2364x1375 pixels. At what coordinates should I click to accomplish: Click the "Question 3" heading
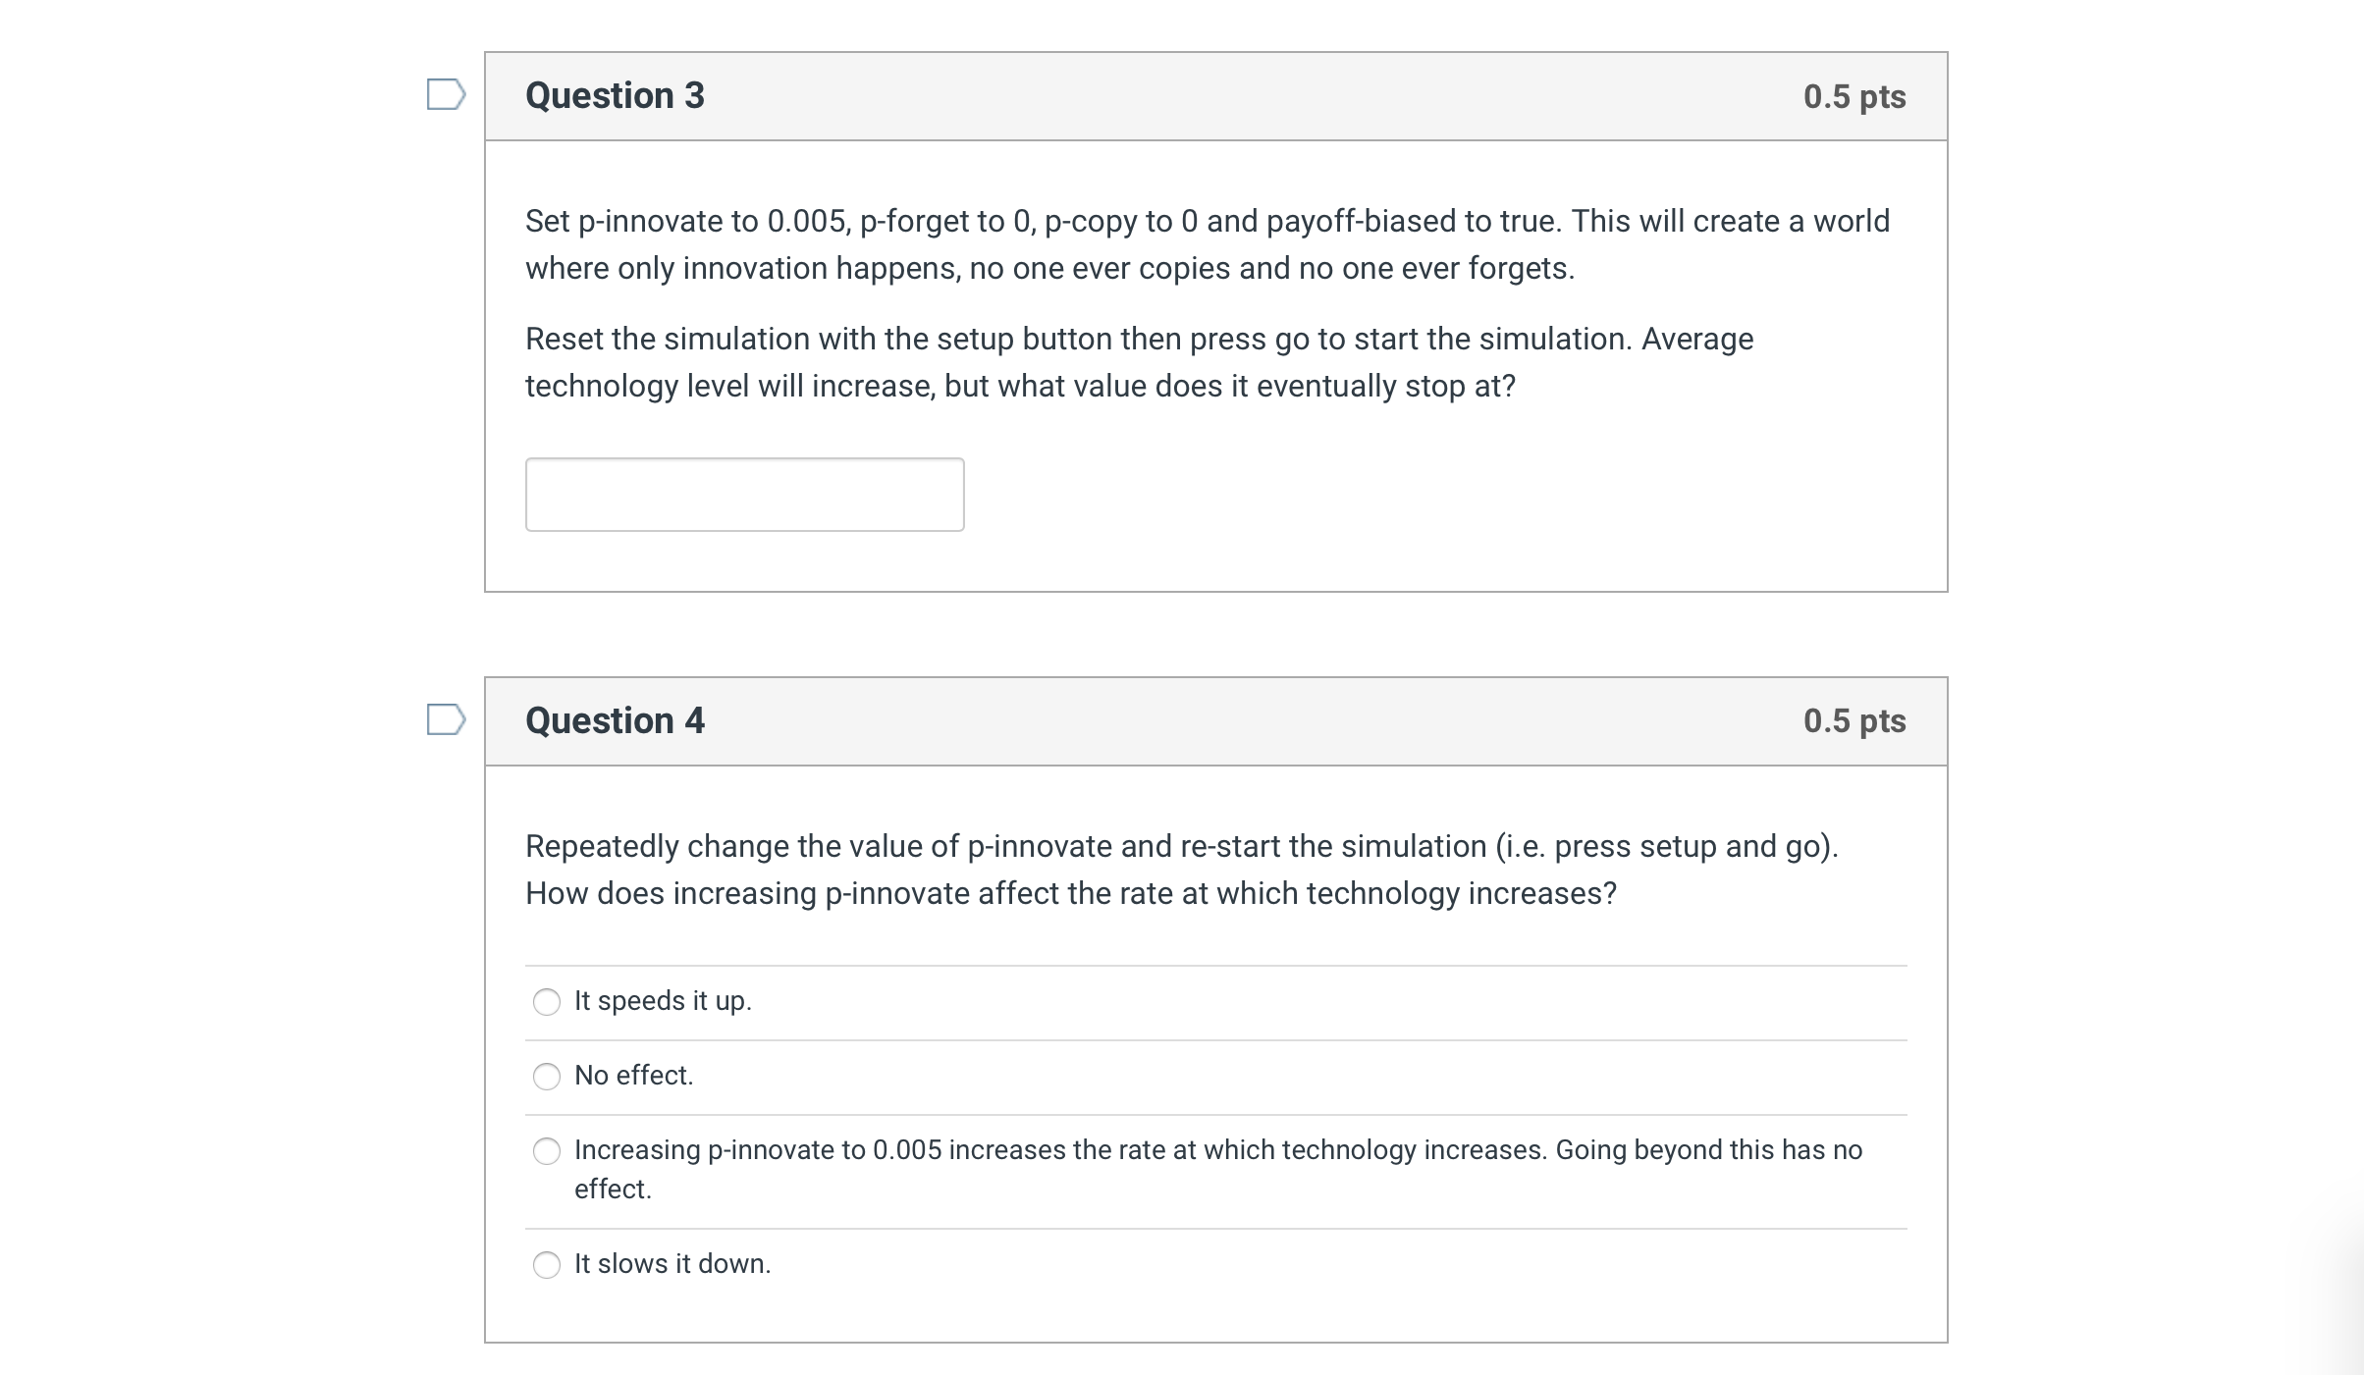[615, 96]
